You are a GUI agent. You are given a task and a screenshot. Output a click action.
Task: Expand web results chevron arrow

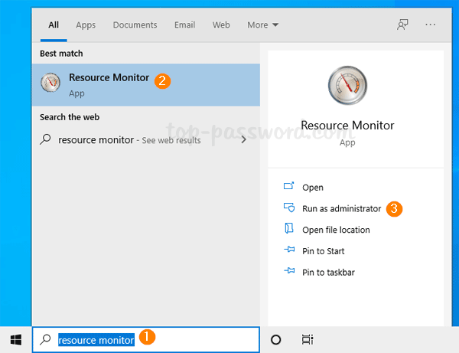(244, 139)
